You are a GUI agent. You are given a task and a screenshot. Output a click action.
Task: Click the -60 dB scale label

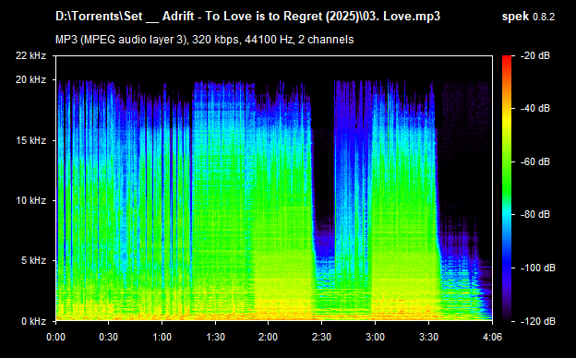[x=535, y=161]
